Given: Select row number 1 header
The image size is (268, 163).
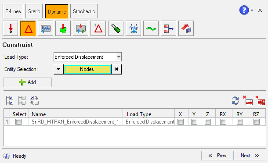Looking at the screenshot, I should (7, 122).
